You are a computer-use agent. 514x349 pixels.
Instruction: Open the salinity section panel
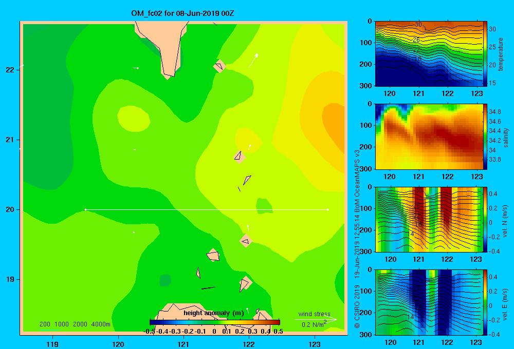[429, 137]
